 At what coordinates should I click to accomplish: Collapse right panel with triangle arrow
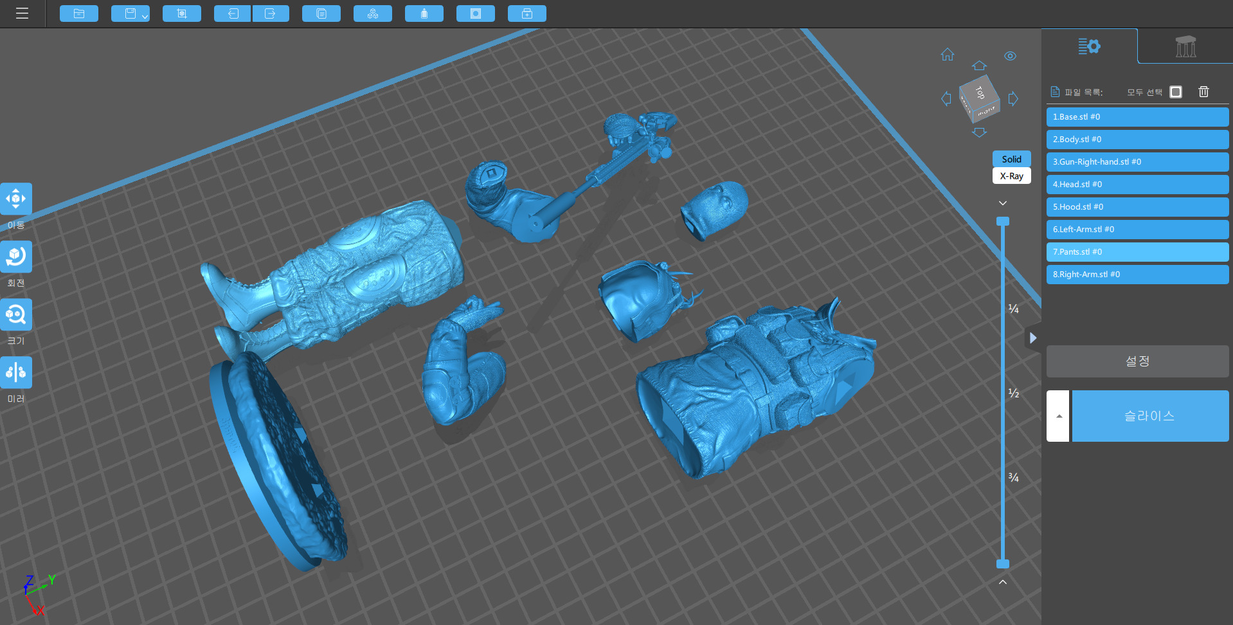click(x=1032, y=338)
